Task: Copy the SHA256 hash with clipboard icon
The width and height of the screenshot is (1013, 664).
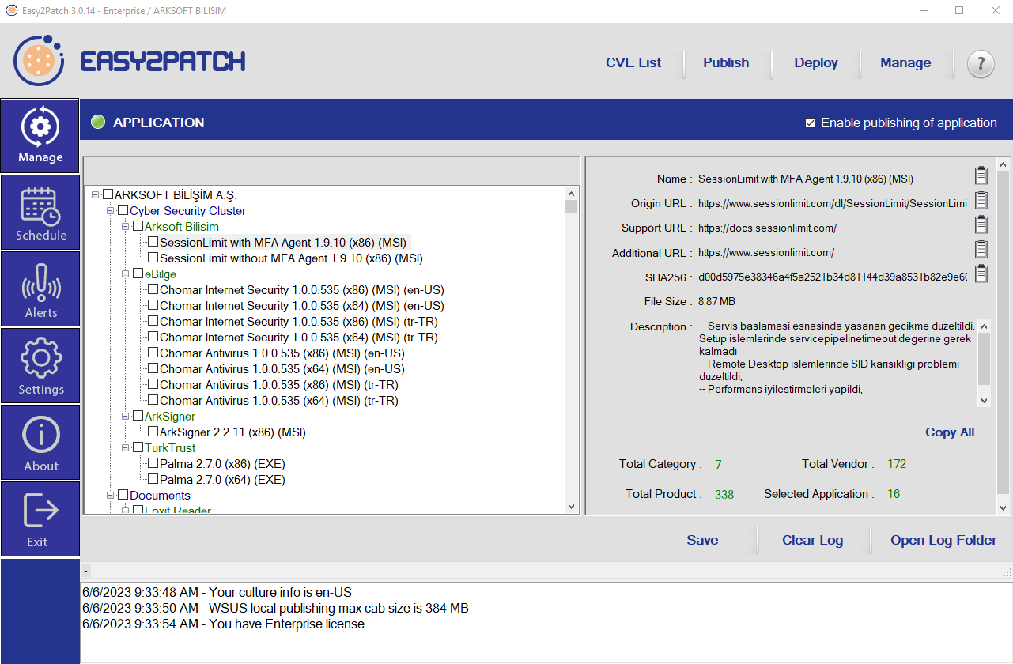Action: click(x=981, y=274)
